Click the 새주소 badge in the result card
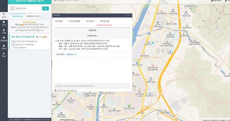This screenshot has height=121, width=230. 14,41
